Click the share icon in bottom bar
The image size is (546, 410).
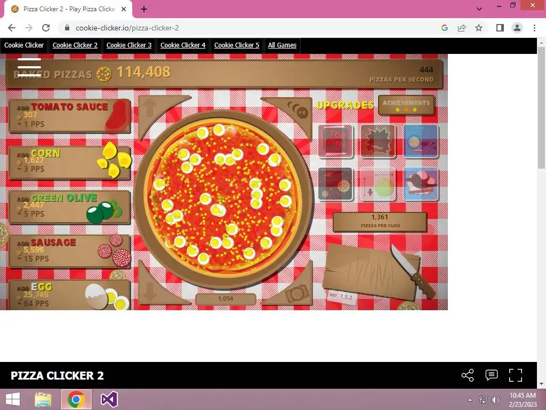467,375
